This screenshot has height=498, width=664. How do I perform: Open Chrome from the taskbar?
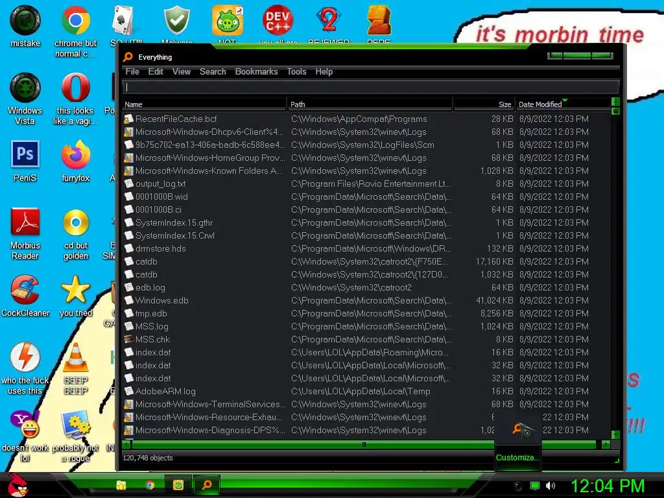coord(150,485)
